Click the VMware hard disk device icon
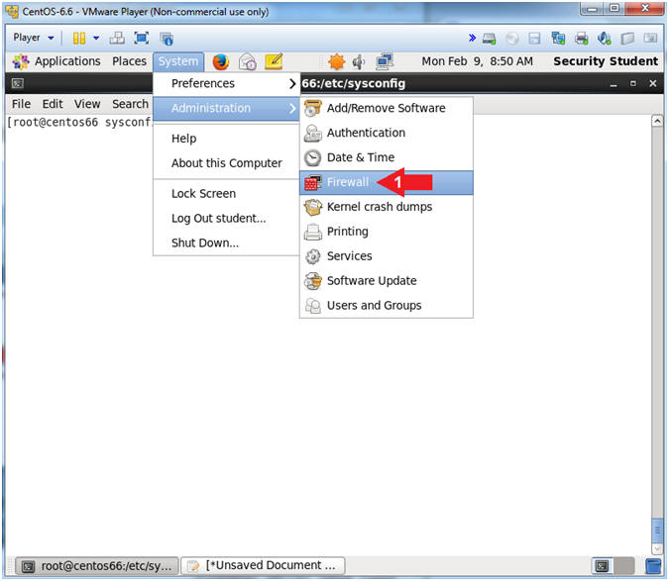Screen dimensions: 669x581 pyautogui.click(x=489, y=39)
